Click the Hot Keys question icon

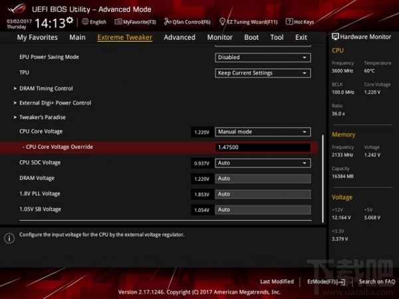pos(289,22)
